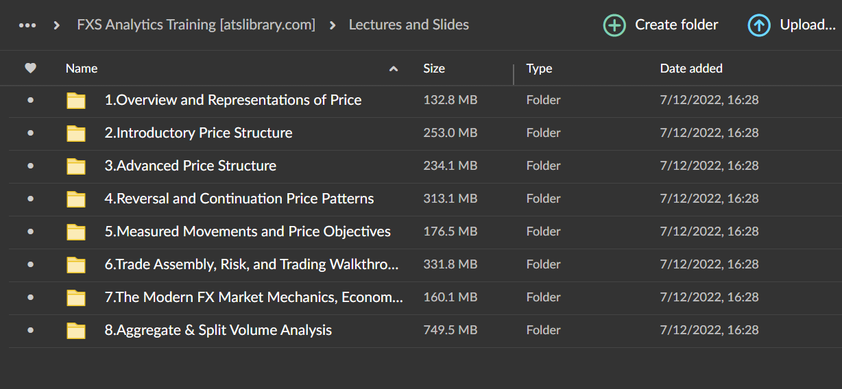The image size is (842, 389).
Task: Click the column divider between Size and Type
Action: point(514,74)
